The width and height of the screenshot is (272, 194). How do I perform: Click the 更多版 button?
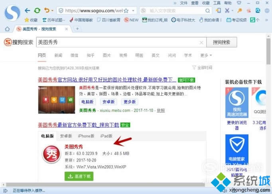pos(130,102)
